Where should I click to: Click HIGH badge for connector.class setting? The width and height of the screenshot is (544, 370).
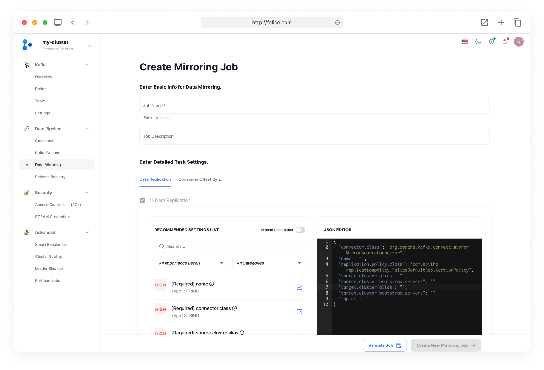click(160, 310)
